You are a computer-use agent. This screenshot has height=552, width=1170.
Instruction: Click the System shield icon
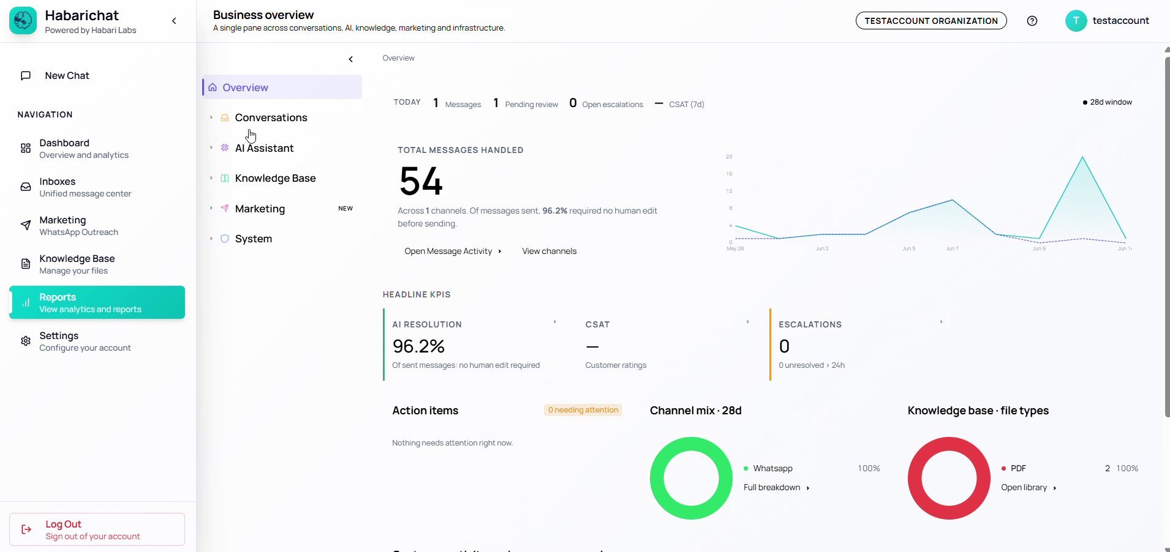point(225,239)
